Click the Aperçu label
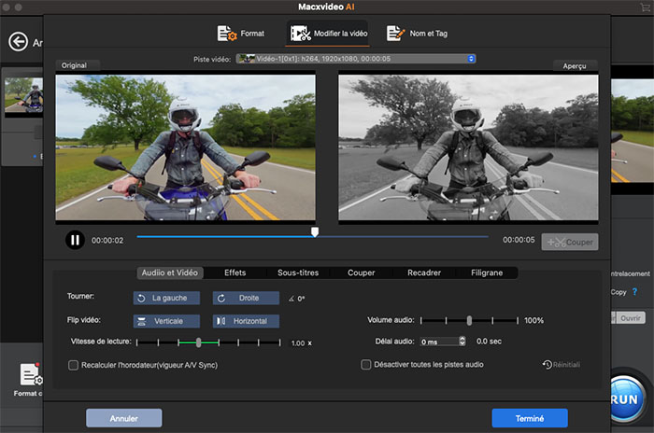The height and width of the screenshot is (433, 654). tap(575, 66)
